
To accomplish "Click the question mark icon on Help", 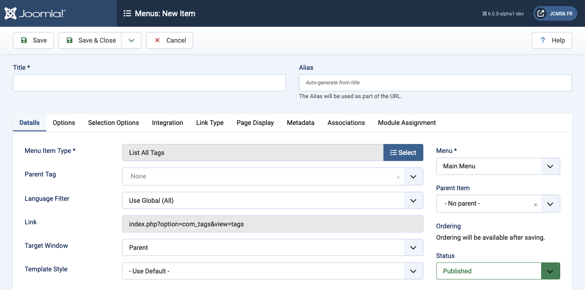I will 543,40.
